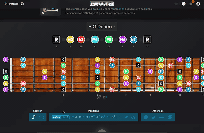Toggle the green P5 interval badge

pos(109,40)
